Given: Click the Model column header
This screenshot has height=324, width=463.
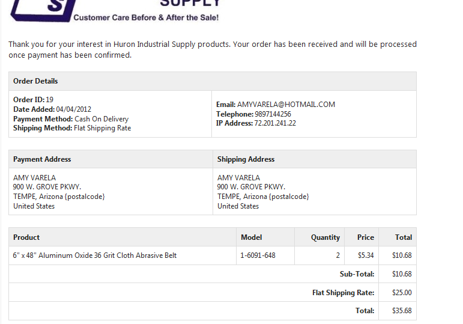Looking at the screenshot, I should tap(251, 237).
